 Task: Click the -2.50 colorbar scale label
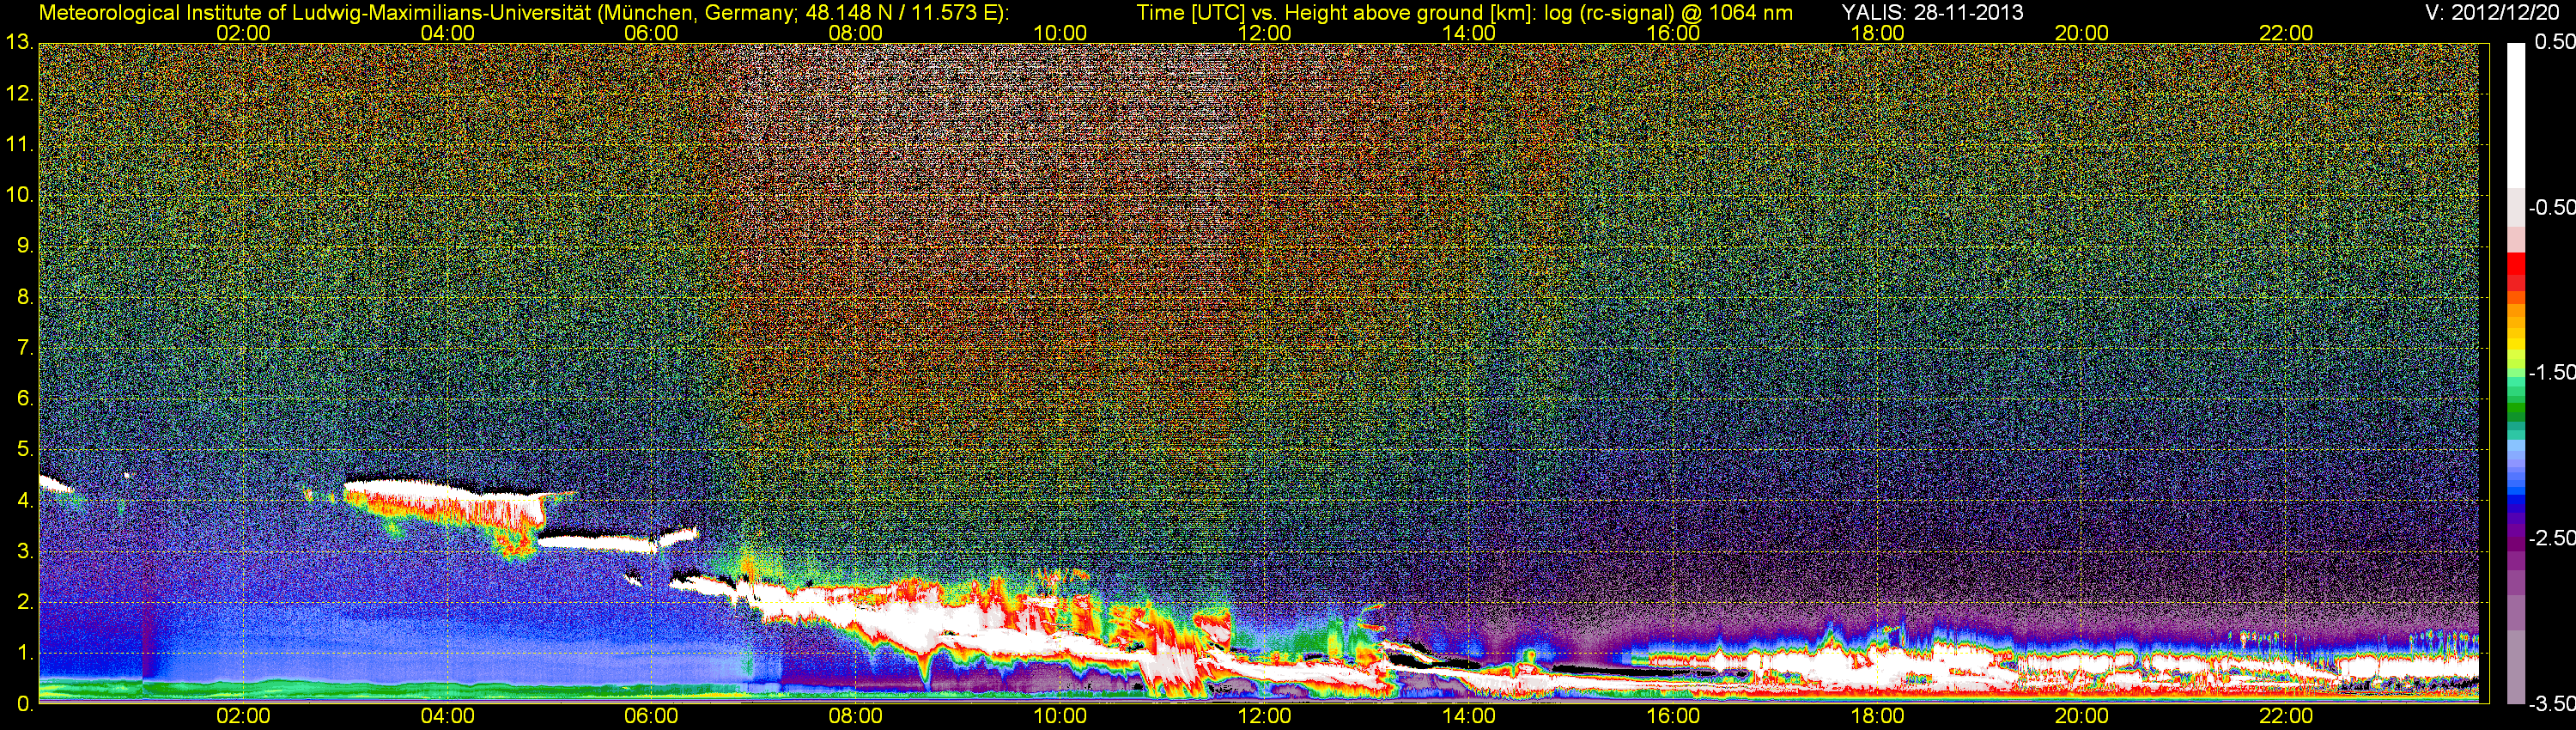2551,538
